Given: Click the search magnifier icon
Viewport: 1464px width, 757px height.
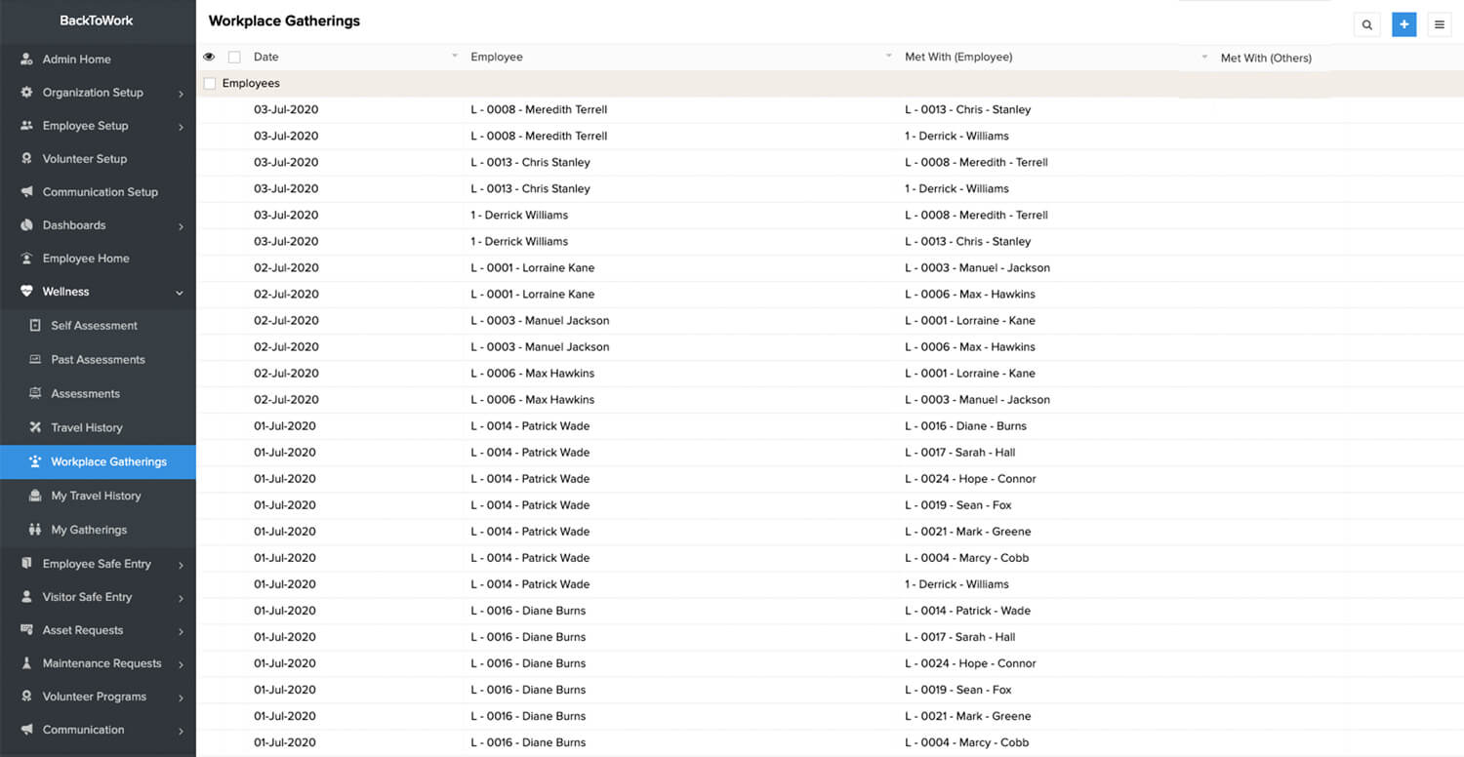Looking at the screenshot, I should click(1367, 25).
